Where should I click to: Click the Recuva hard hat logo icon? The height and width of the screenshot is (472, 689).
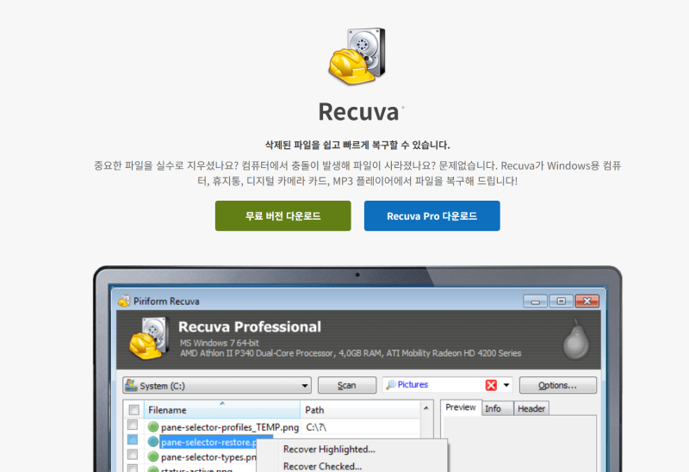pyautogui.click(x=357, y=56)
